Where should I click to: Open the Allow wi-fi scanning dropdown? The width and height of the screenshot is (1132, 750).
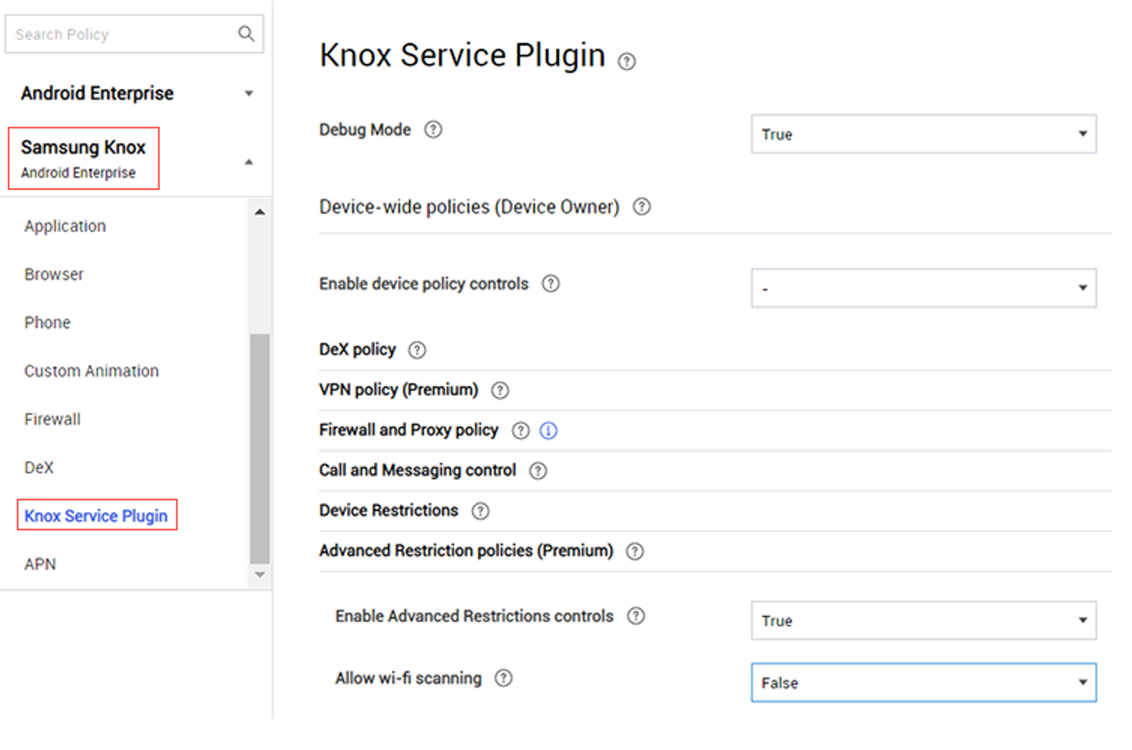click(923, 682)
